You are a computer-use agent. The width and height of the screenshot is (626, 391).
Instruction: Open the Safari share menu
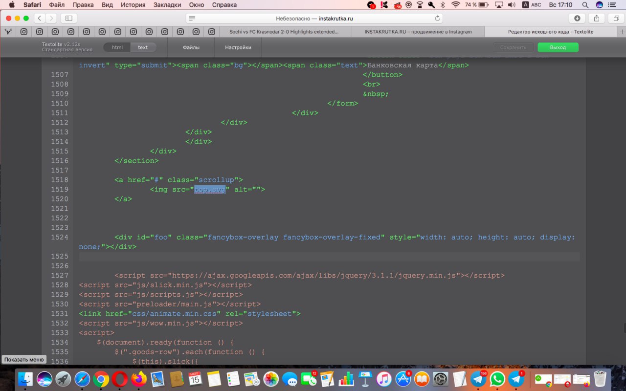click(x=597, y=18)
